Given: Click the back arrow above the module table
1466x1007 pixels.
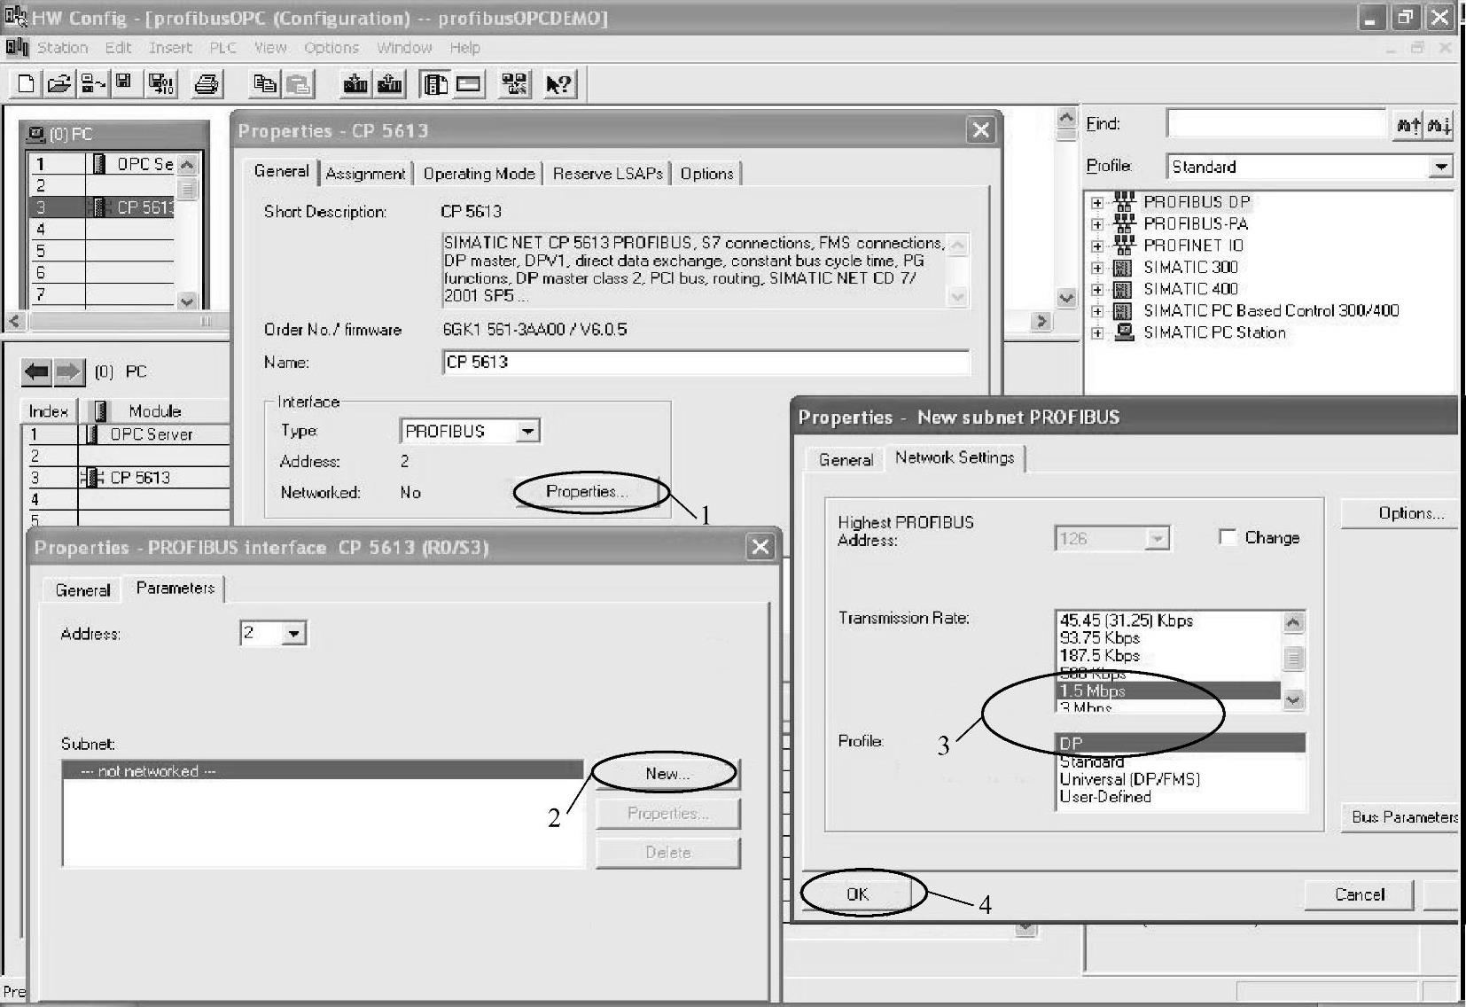Looking at the screenshot, I should (x=36, y=371).
